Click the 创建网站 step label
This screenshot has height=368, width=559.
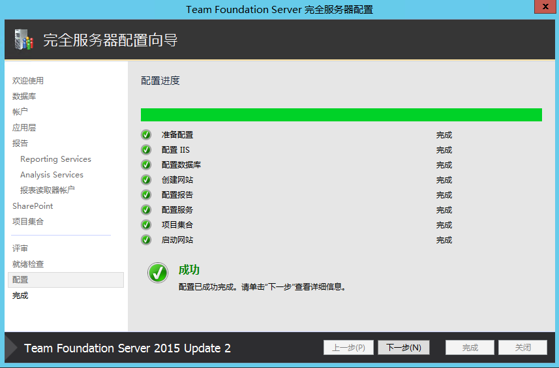177,179
